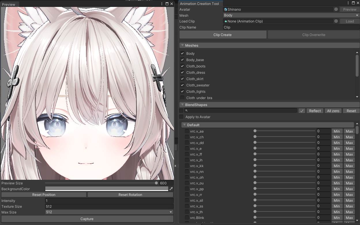Click the checkmark icon beside the search field
This screenshot has width=360, height=225.
302,110
